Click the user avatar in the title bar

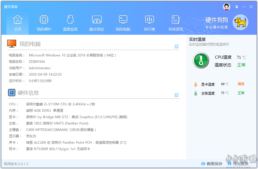pos(226,6)
